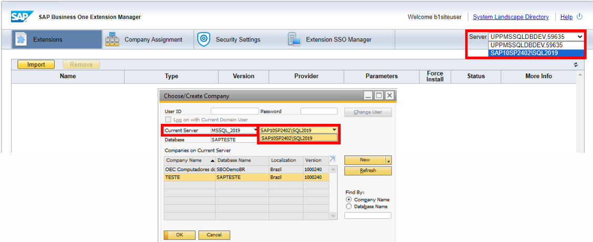The height and width of the screenshot is (242, 593).
Task: Choose SAP10SP2402\SQL2019 in header server list
Action: pos(536,53)
